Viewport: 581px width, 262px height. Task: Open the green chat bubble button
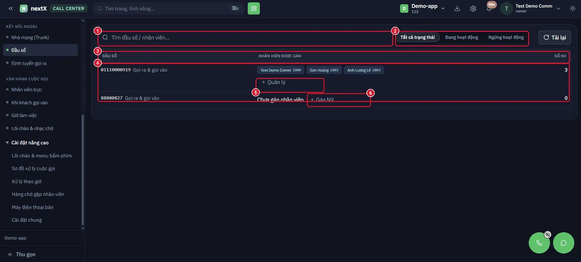[x=564, y=243]
